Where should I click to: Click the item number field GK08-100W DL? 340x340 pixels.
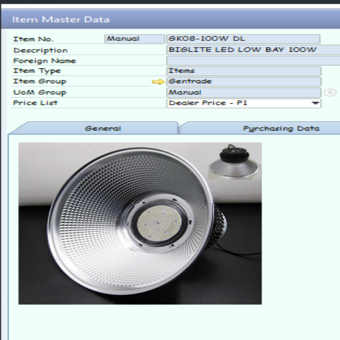pyautogui.click(x=243, y=39)
